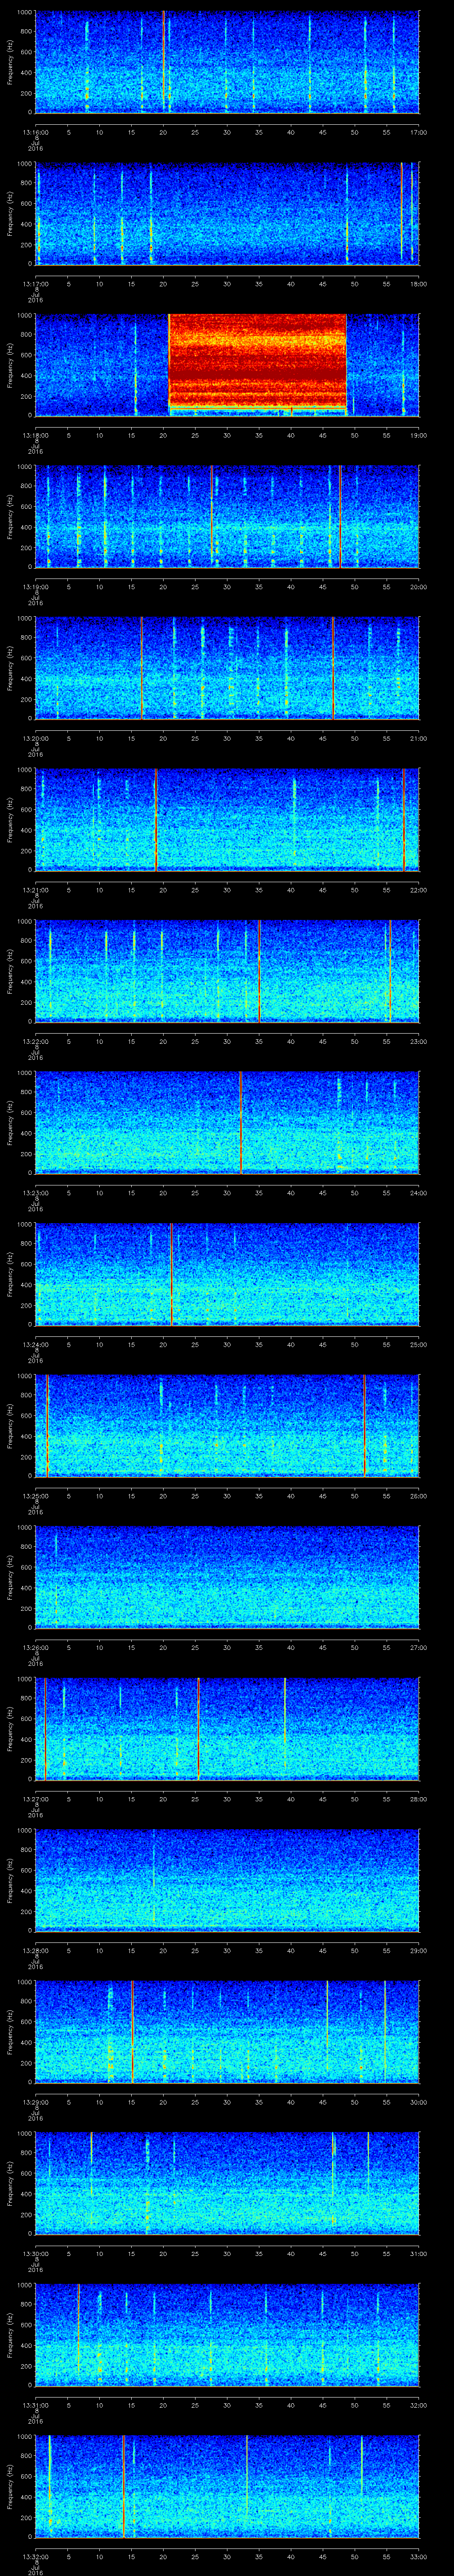Select the spectrogram panel starting at 13:23:00
454x2576 pixels.
(x=227, y=1122)
